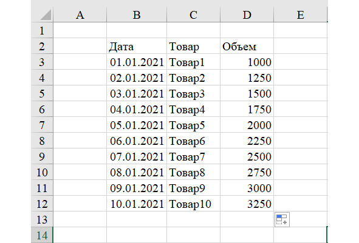
Task: Select column C header
Action: (193, 15)
